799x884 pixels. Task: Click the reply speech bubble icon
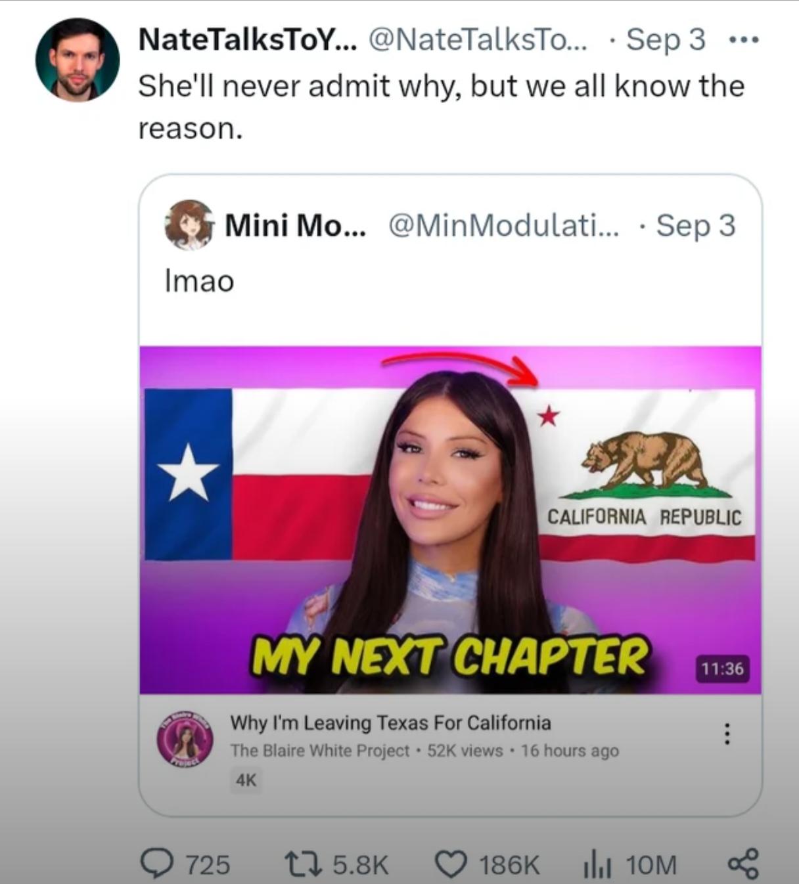156,864
